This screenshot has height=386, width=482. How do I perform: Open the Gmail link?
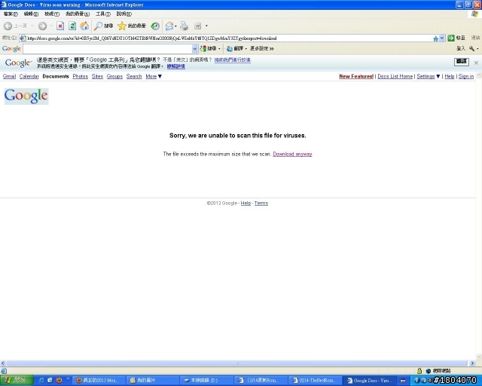pos(9,76)
